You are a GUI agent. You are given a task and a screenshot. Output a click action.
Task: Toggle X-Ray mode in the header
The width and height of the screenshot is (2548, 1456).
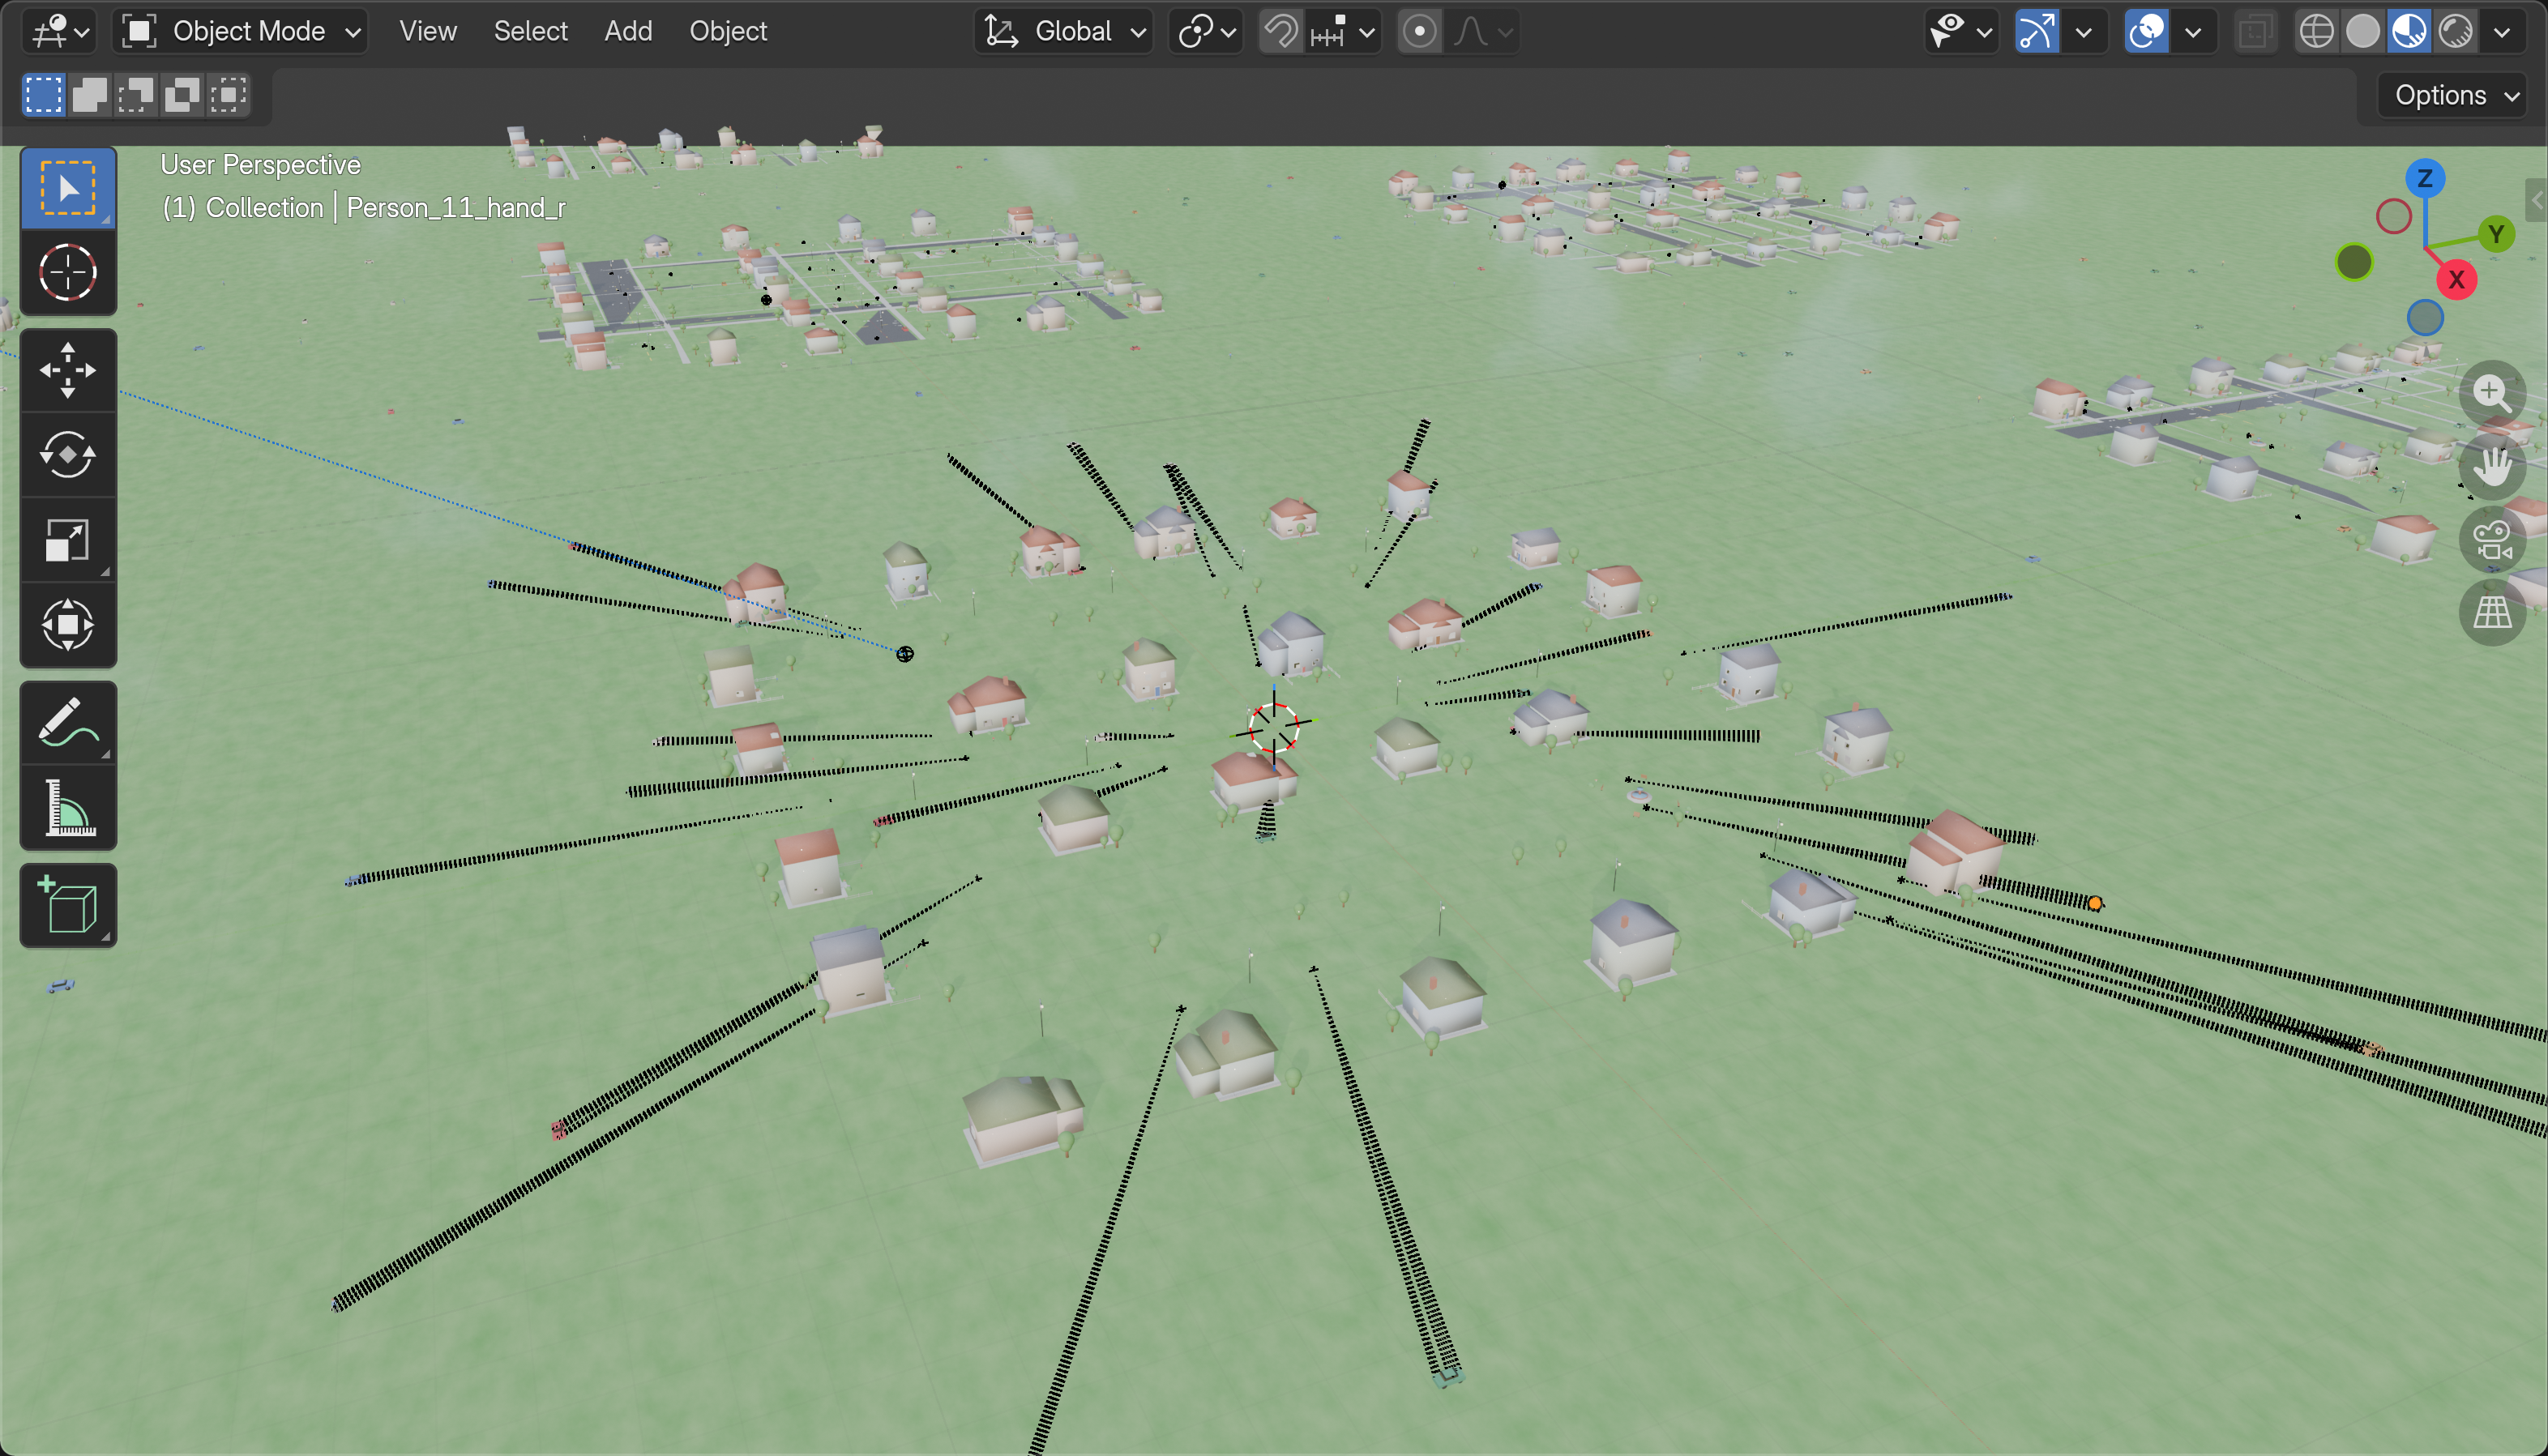2256,31
